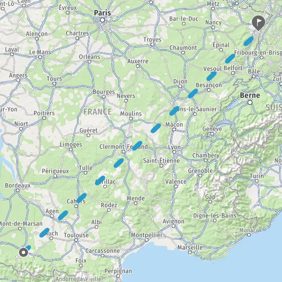Select the Toulouse city dot
Screen dimensions: 282x282
click(x=76, y=240)
